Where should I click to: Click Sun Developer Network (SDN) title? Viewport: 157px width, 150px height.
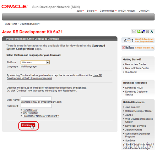pyautogui.click(x=56, y=7)
